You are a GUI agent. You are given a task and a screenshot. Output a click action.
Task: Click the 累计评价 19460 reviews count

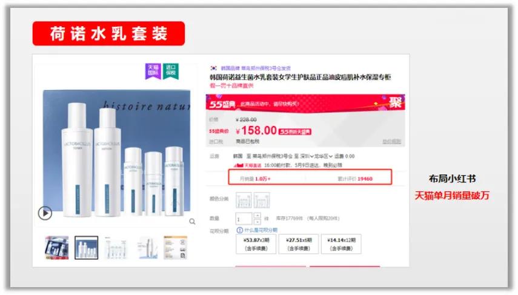click(355, 179)
